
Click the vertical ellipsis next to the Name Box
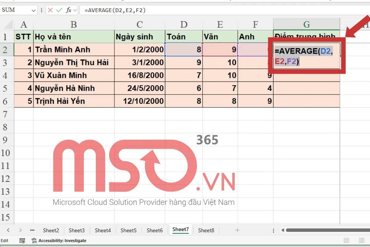[x=41, y=10]
